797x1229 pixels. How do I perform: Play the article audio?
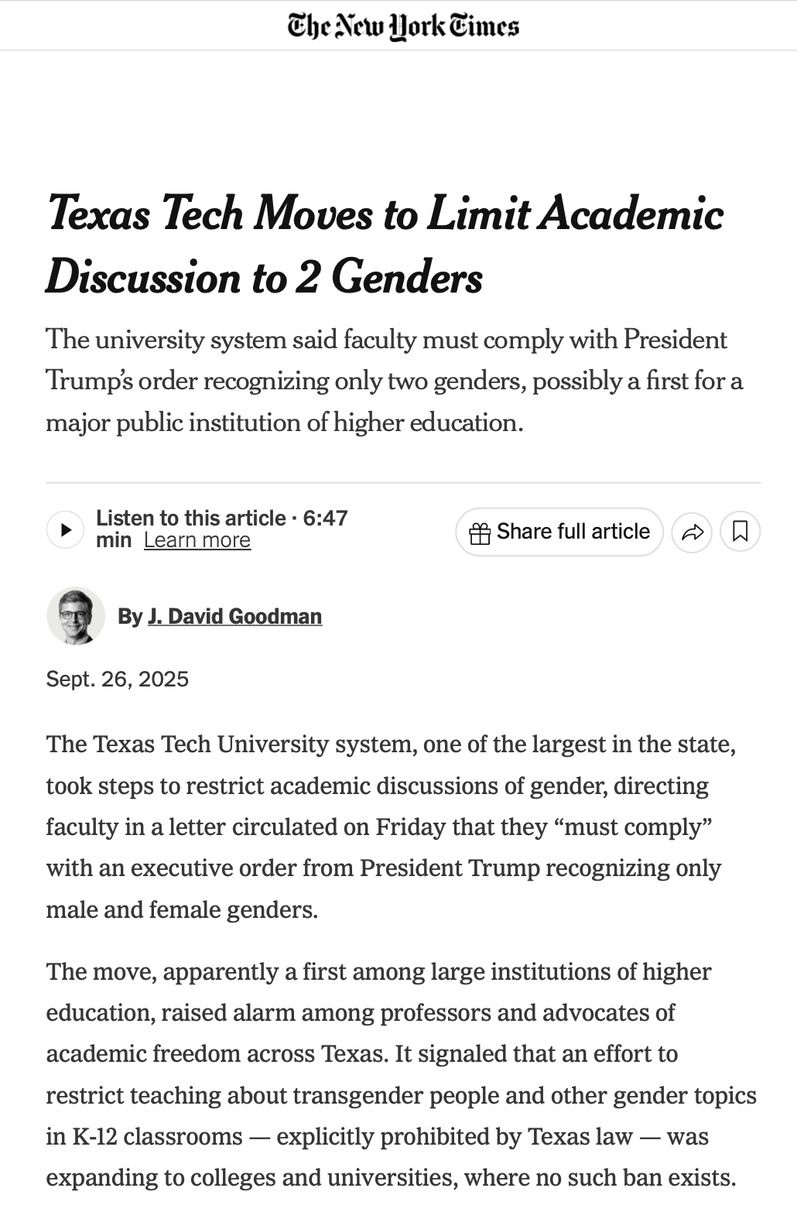tap(65, 529)
